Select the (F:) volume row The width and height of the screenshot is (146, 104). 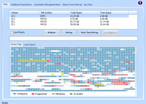70,24
